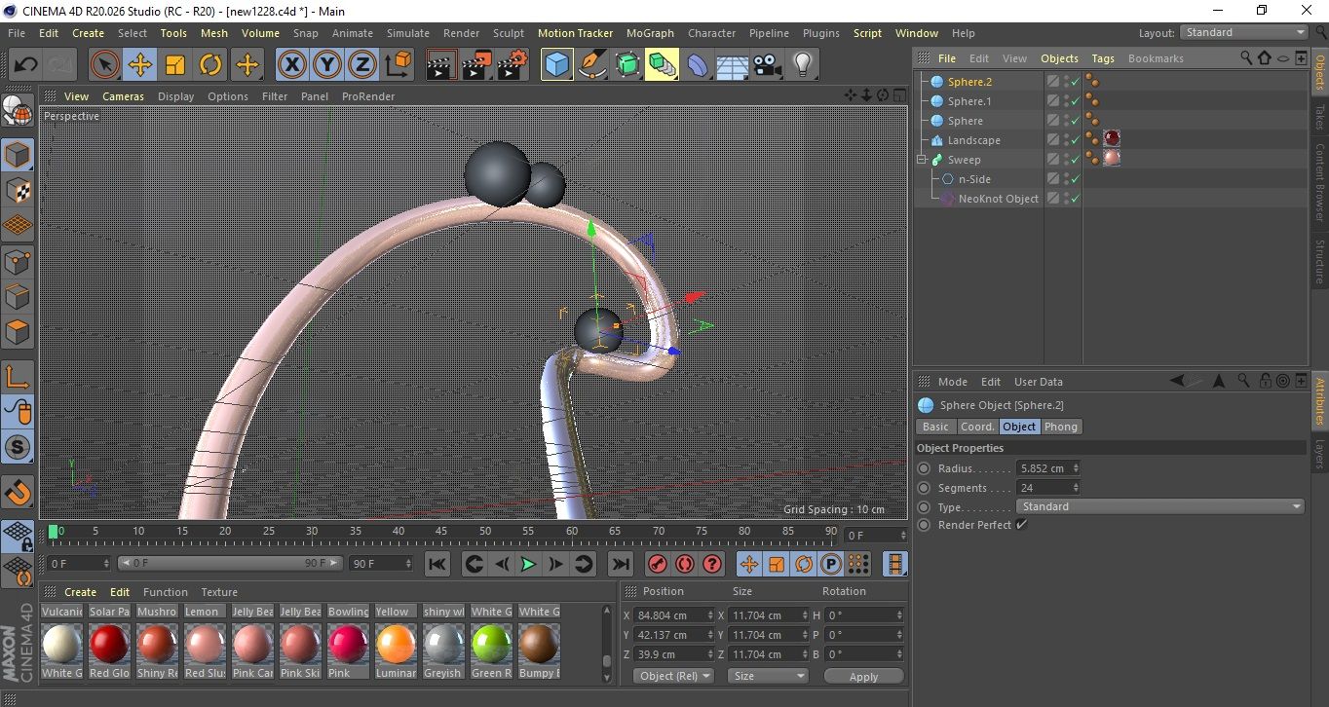The image size is (1329, 707).
Task: Toggle Autokeying button
Action: pos(684,564)
